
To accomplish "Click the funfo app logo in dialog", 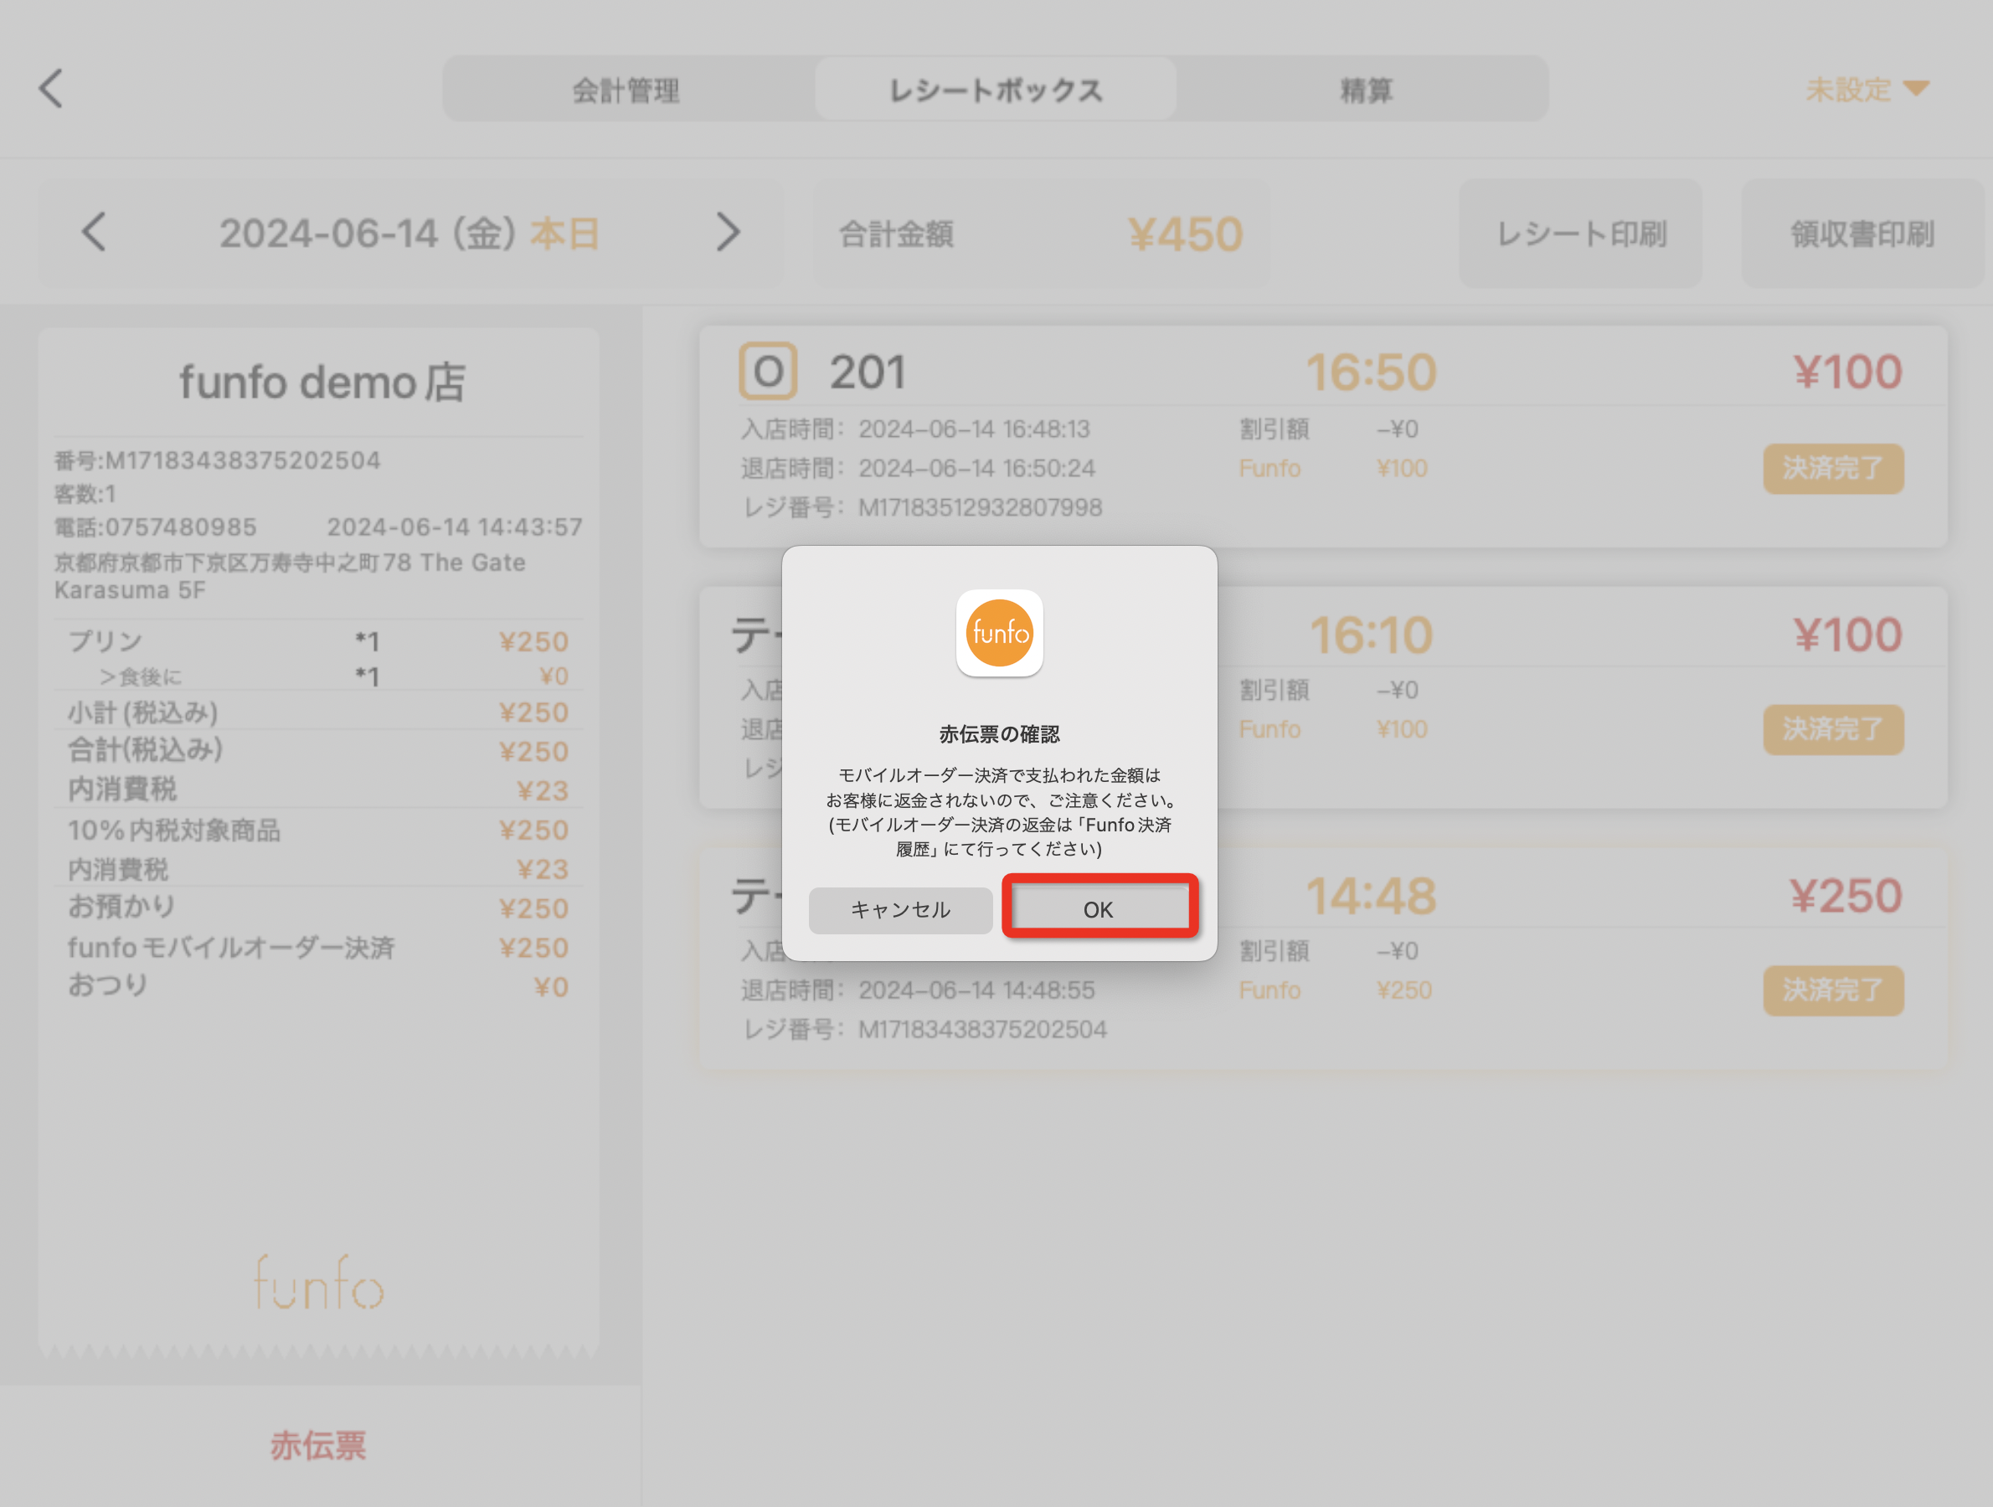I will point(999,632).
